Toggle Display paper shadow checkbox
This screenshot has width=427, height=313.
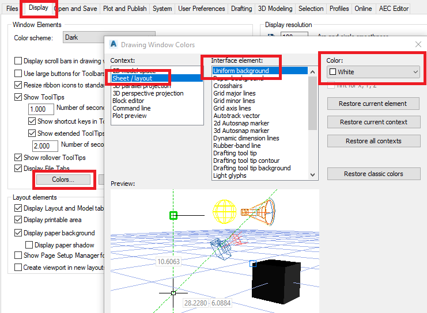[x=29, y=245]
